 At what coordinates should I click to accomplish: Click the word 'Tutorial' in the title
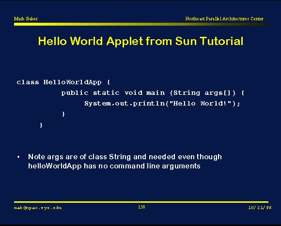point(222,41)
